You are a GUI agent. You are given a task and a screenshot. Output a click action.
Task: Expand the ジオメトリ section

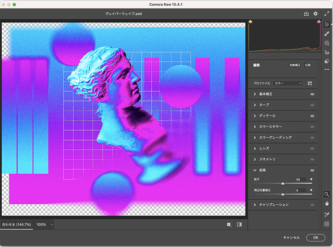pyautogui.click(x=255, y=159)
